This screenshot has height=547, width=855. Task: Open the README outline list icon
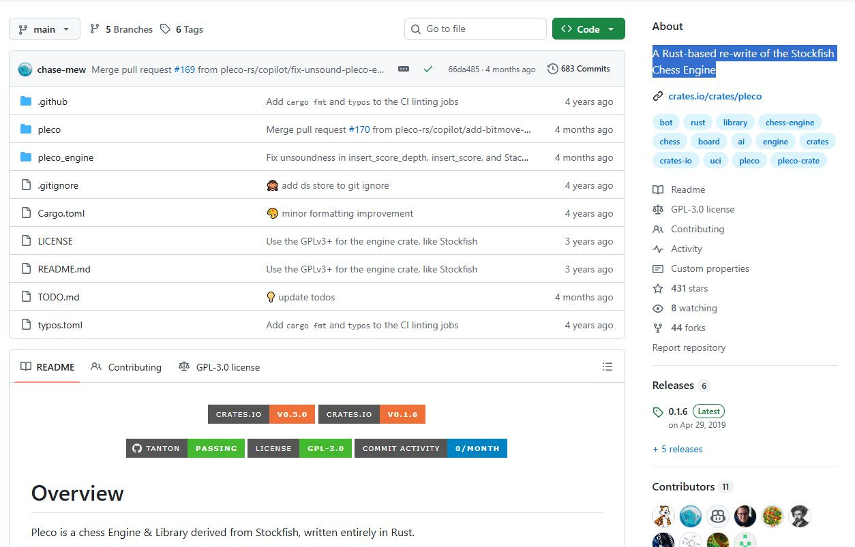607,366
